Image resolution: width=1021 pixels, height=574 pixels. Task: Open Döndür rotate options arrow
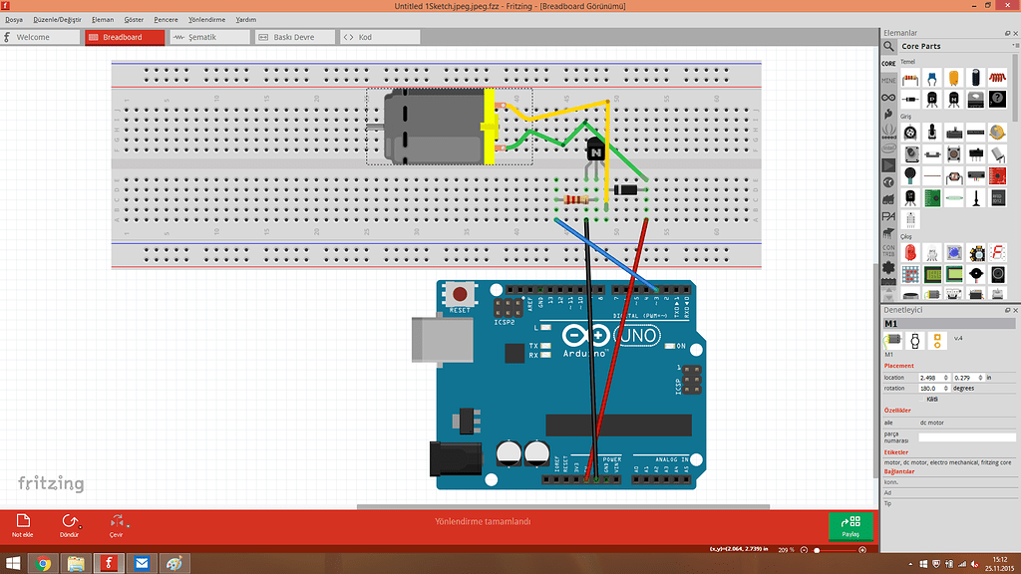tap(80, 526)
